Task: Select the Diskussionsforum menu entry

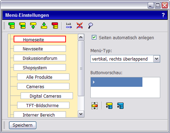Action: pos(40,58)
